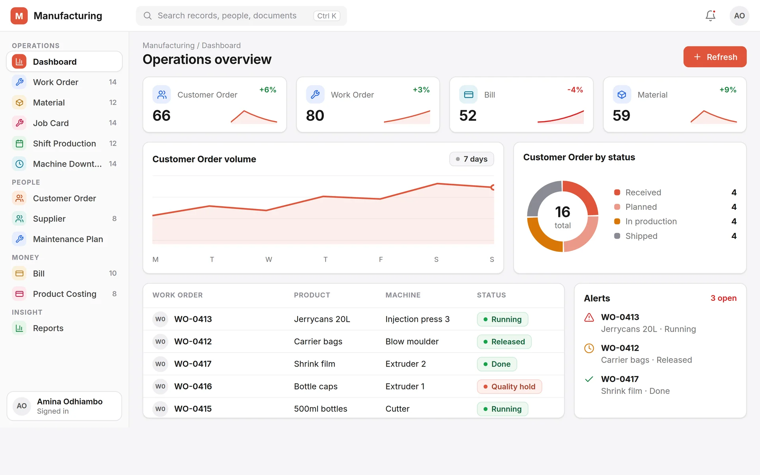
Task: Select the 500ml bottles product cell
Action: tap(321, 409)
